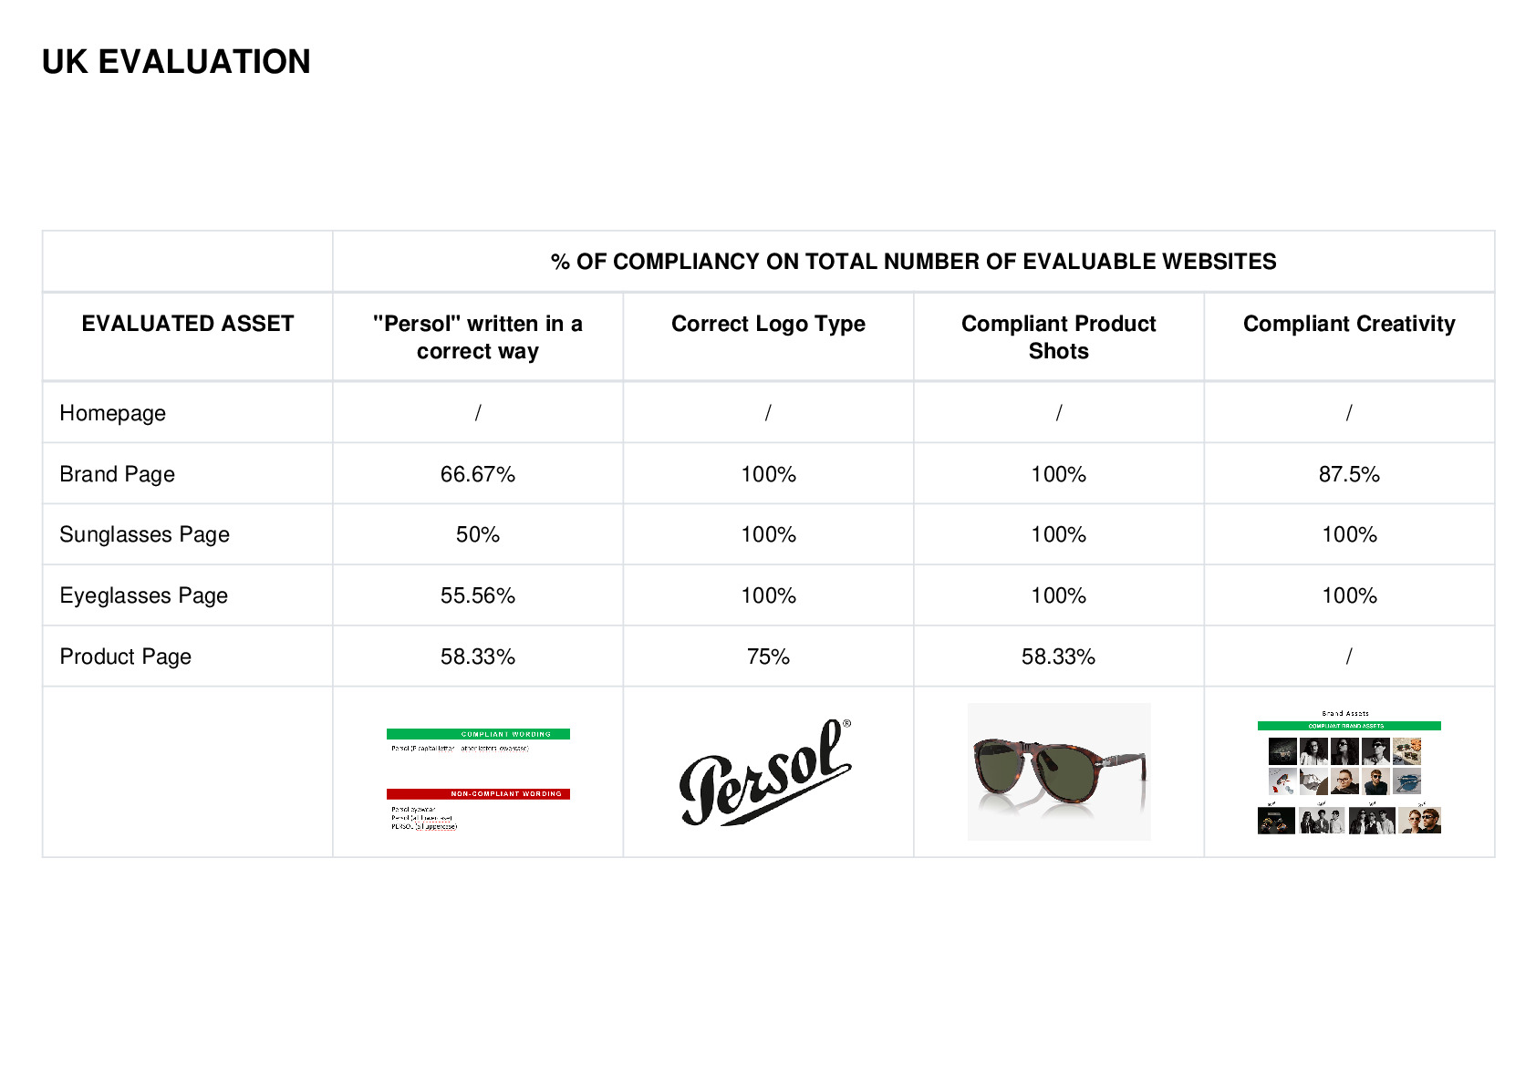Select the Compliant Product Shots header

pos(1058,337)
